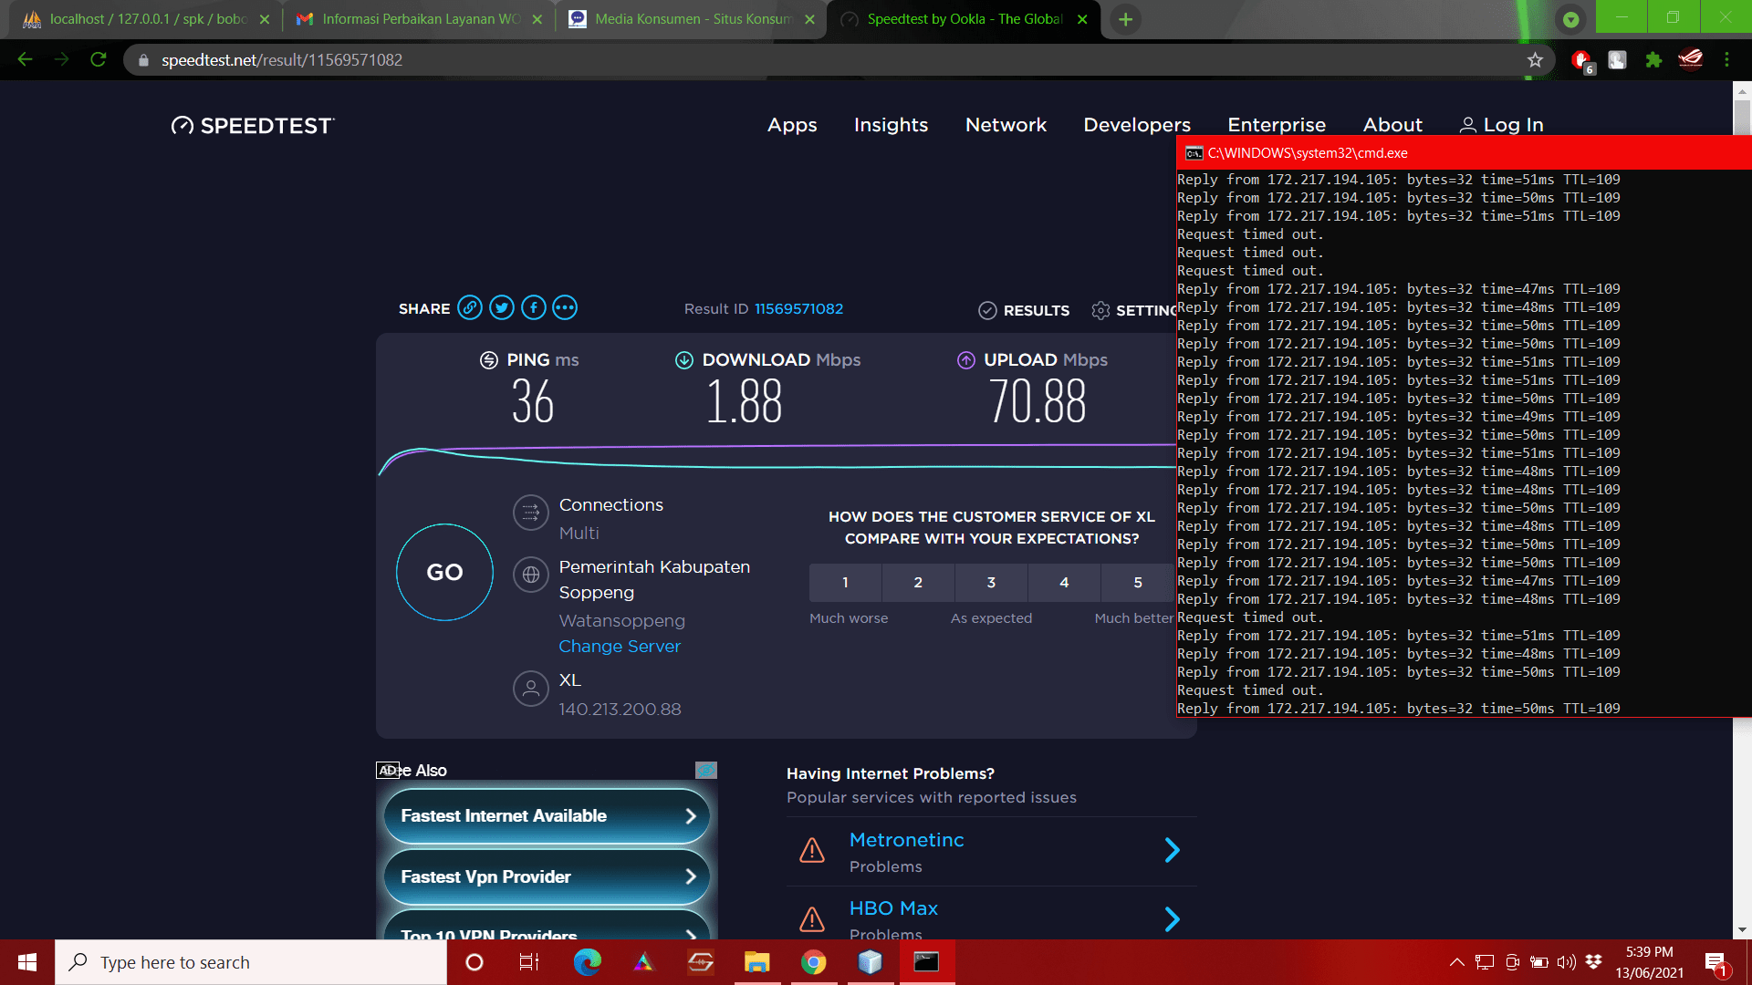
Task: Bookmark this page with star icon
Action: pos(1535,60)
